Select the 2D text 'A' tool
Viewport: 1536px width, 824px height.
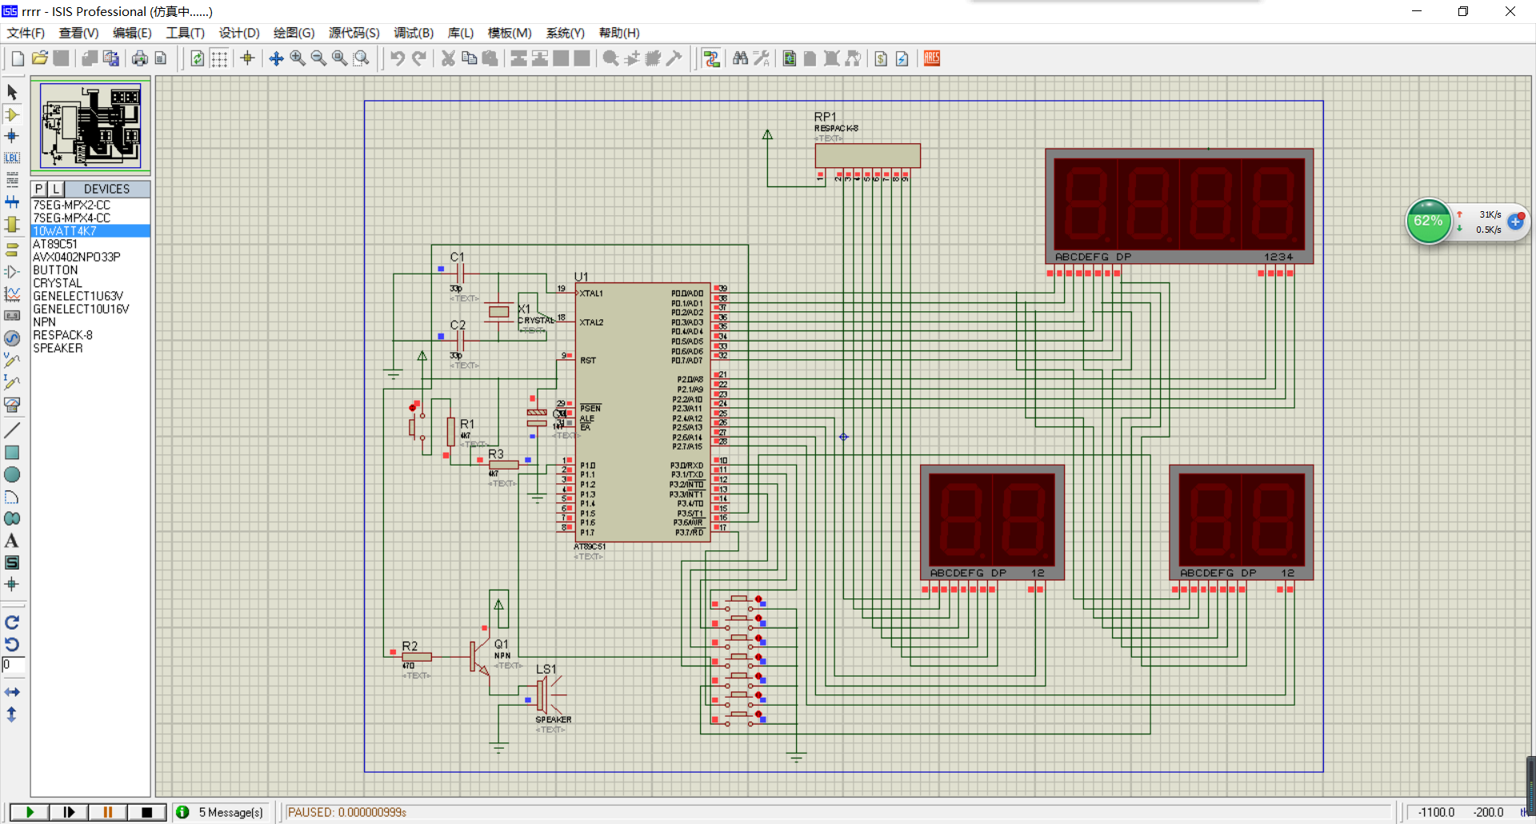point(12,541)
